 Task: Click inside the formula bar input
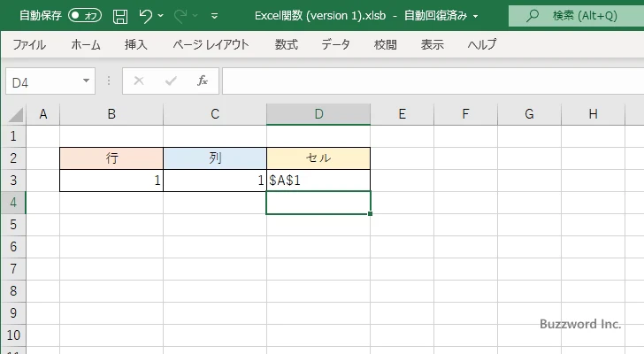click(433, 81)
